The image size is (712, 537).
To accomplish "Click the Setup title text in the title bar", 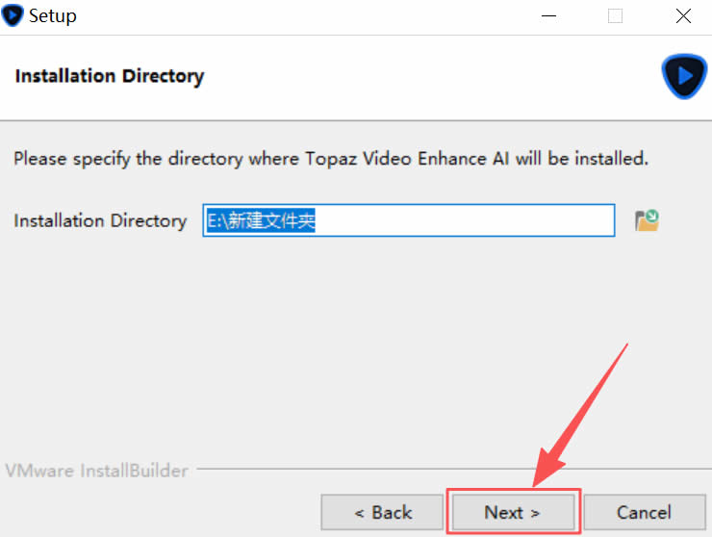I will click(52, 16).
